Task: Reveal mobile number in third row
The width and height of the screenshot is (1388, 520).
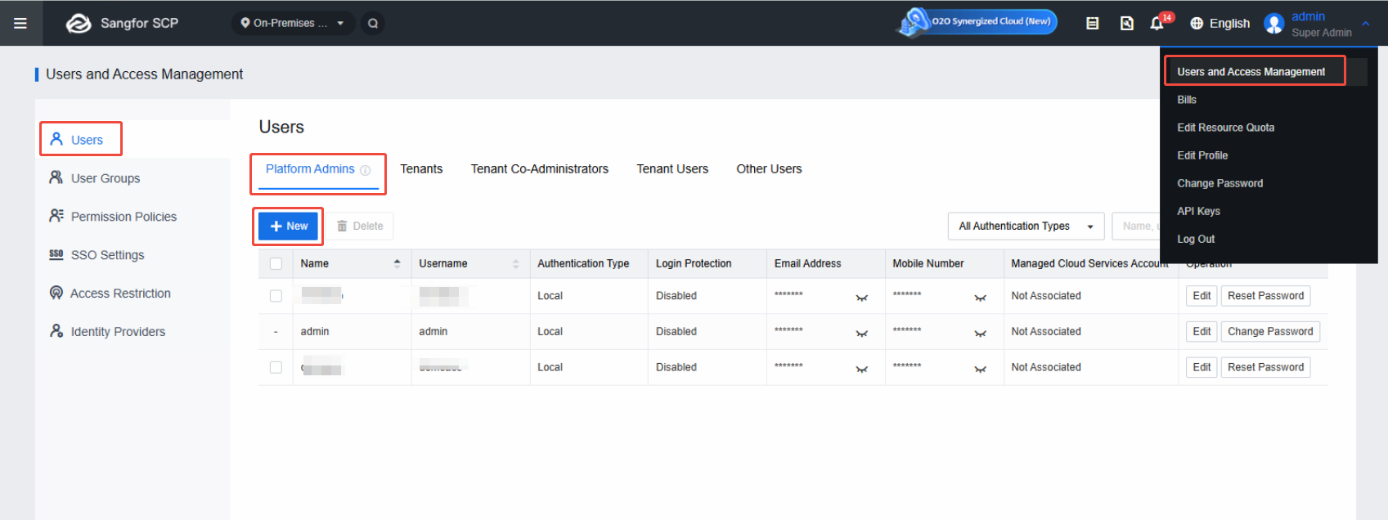Action: pyautogui.click(x=980, y=370)
